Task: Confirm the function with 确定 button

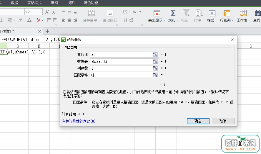Action: coord(198,121)
